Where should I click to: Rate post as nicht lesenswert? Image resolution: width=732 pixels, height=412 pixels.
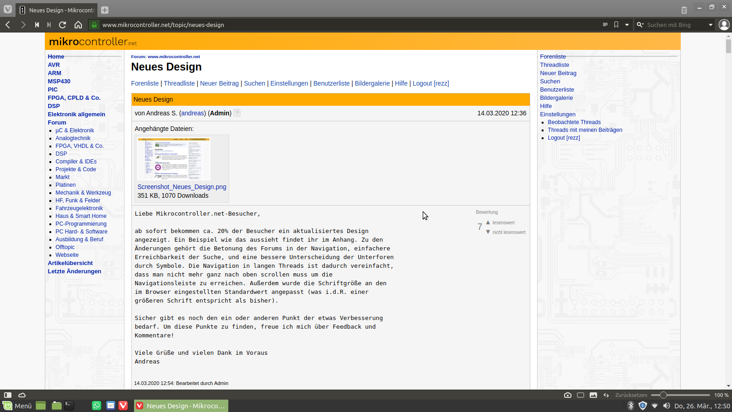click(506, 232)
